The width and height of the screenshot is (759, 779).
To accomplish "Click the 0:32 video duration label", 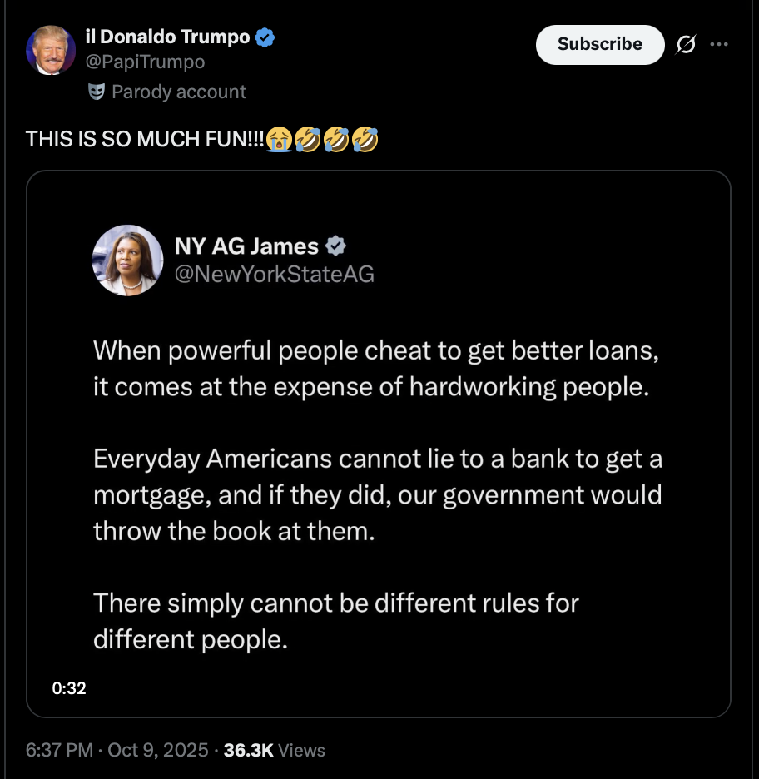I will click(x=68, y=688).
